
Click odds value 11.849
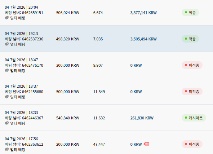[99, 92]
